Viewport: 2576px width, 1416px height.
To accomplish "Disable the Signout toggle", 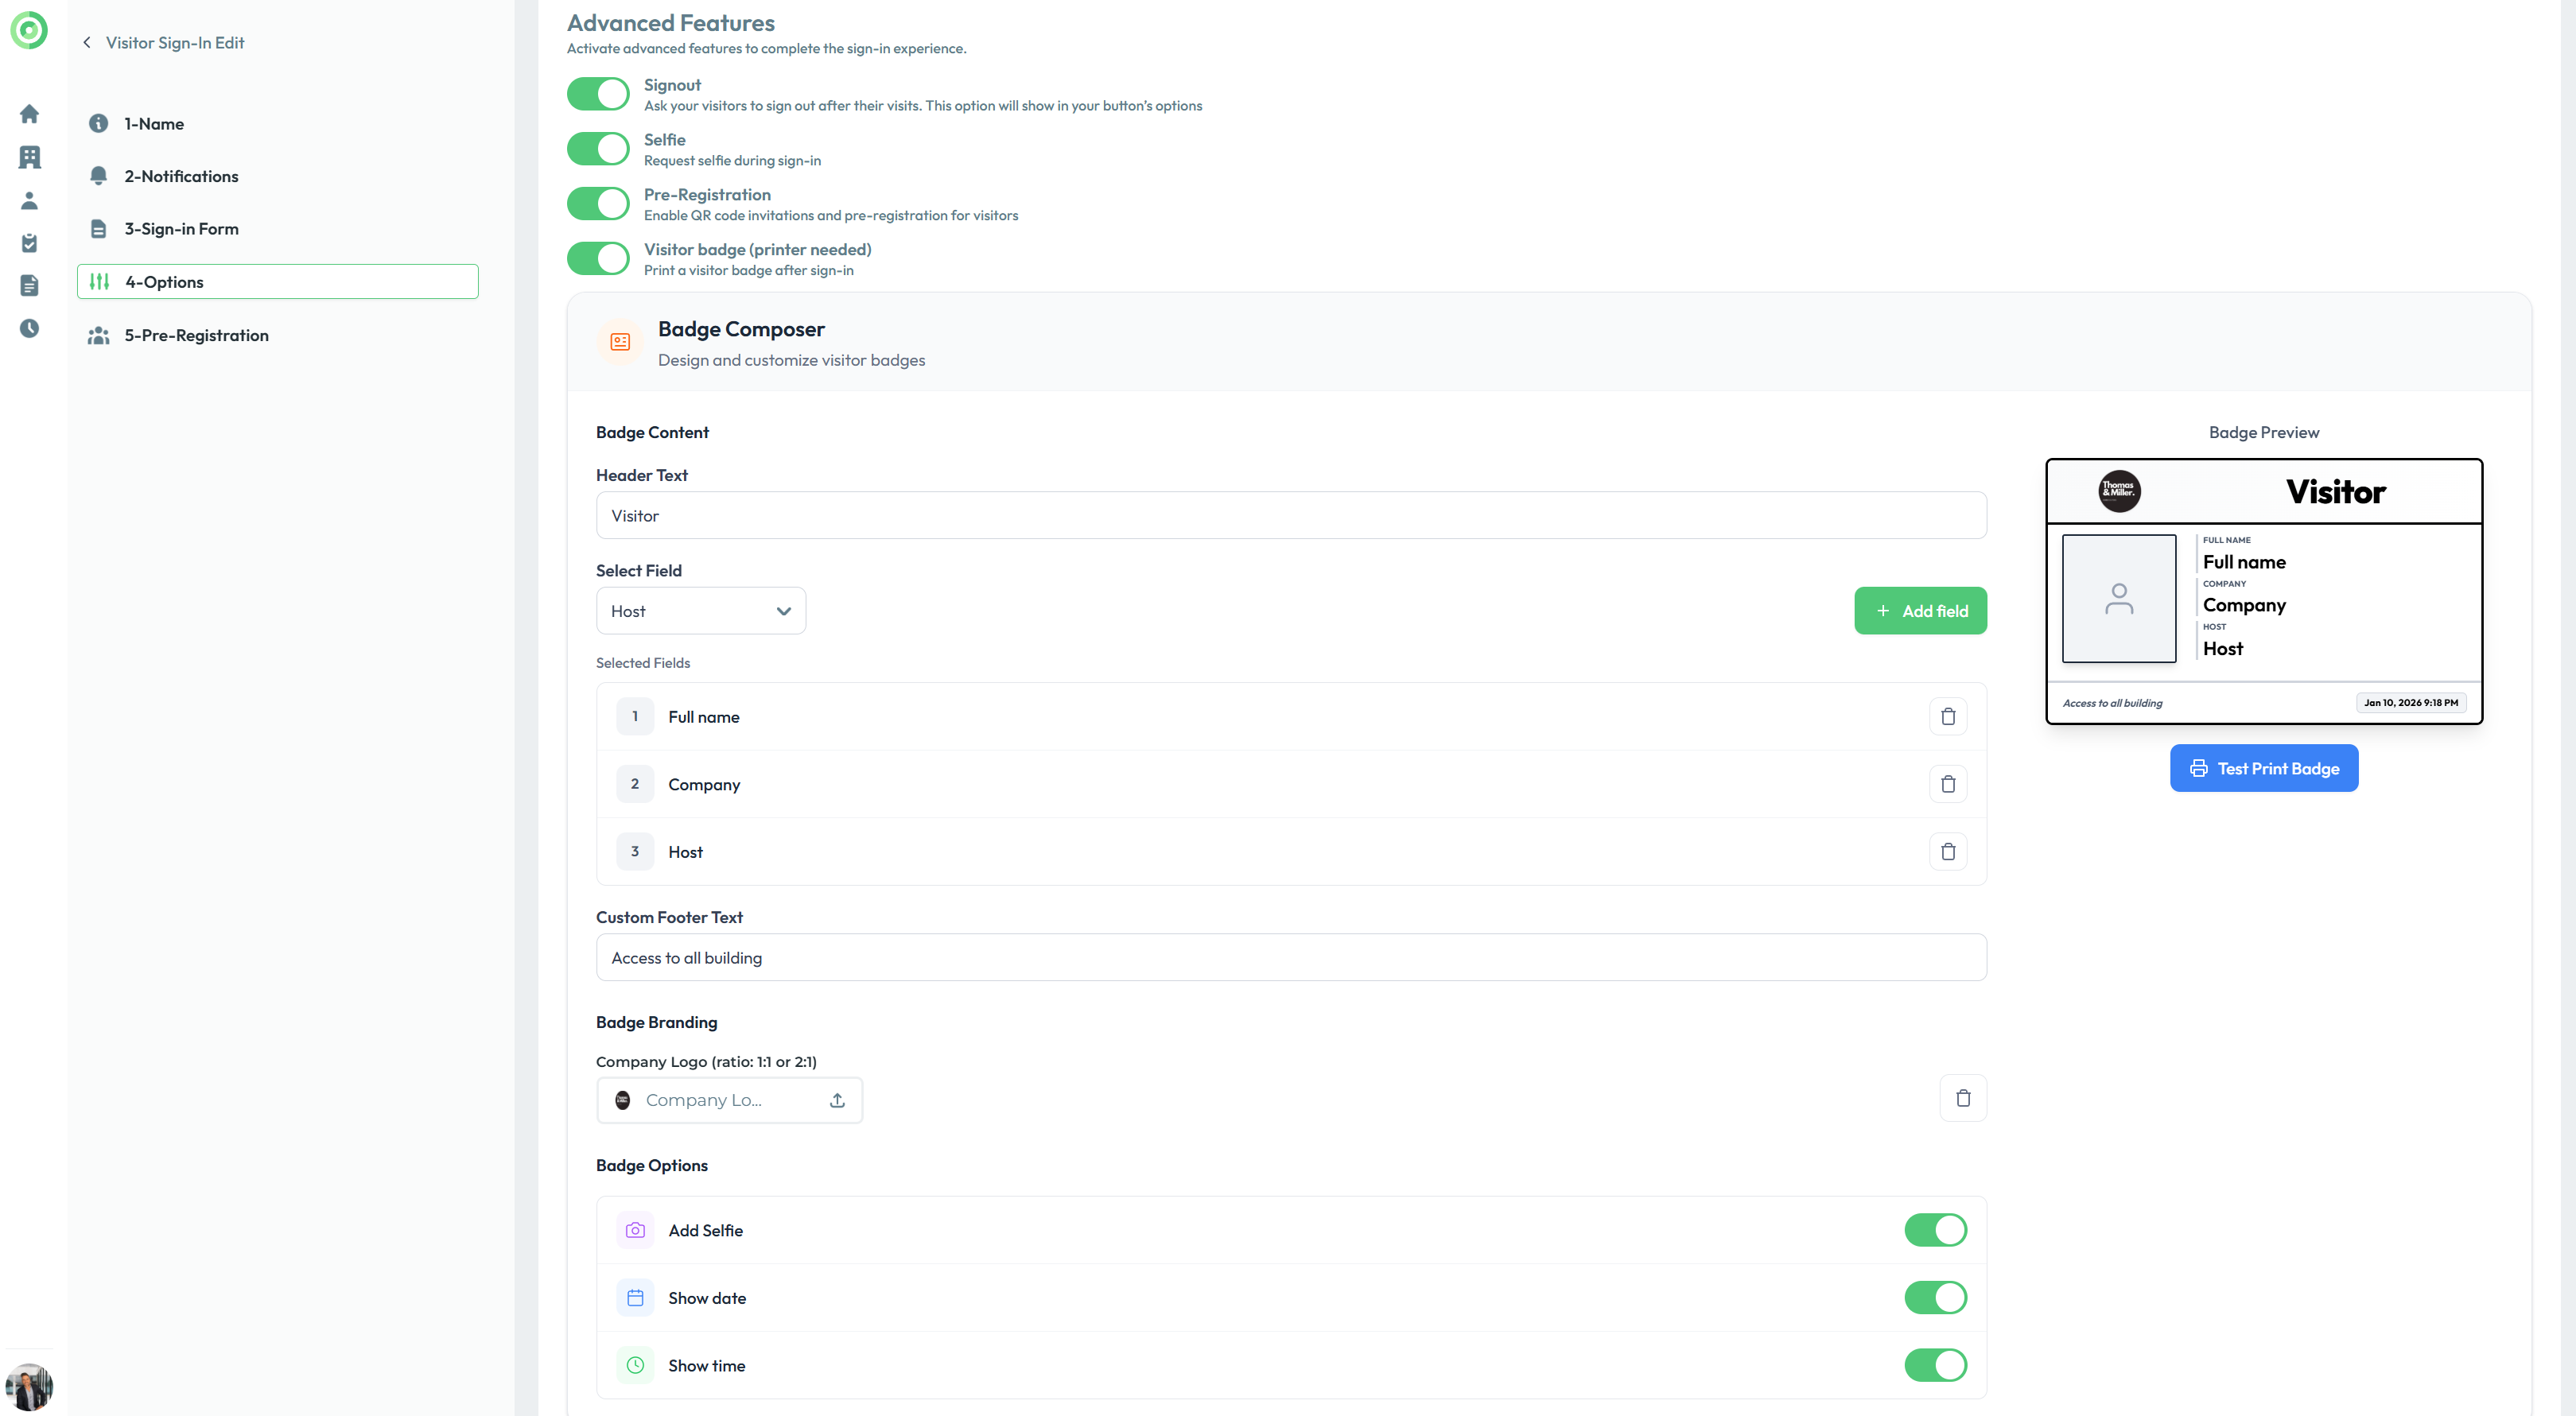I will (x=598, y=94).
